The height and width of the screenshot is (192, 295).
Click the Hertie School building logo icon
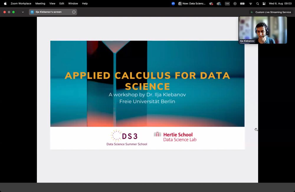pos(158,134)
